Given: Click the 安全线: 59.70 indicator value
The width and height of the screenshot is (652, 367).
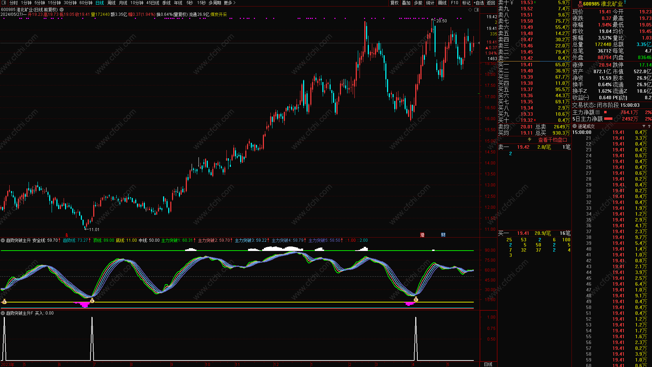Looking at the screenshot, I should pyautogui.click(x=45, y=240).
